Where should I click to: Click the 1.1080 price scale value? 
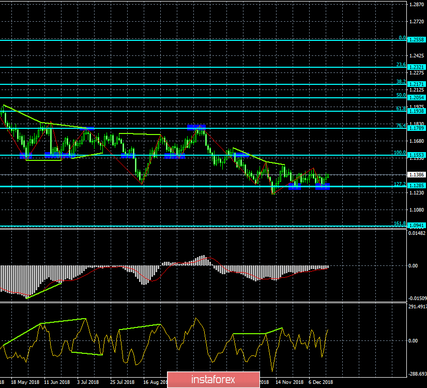coord(417,210)
